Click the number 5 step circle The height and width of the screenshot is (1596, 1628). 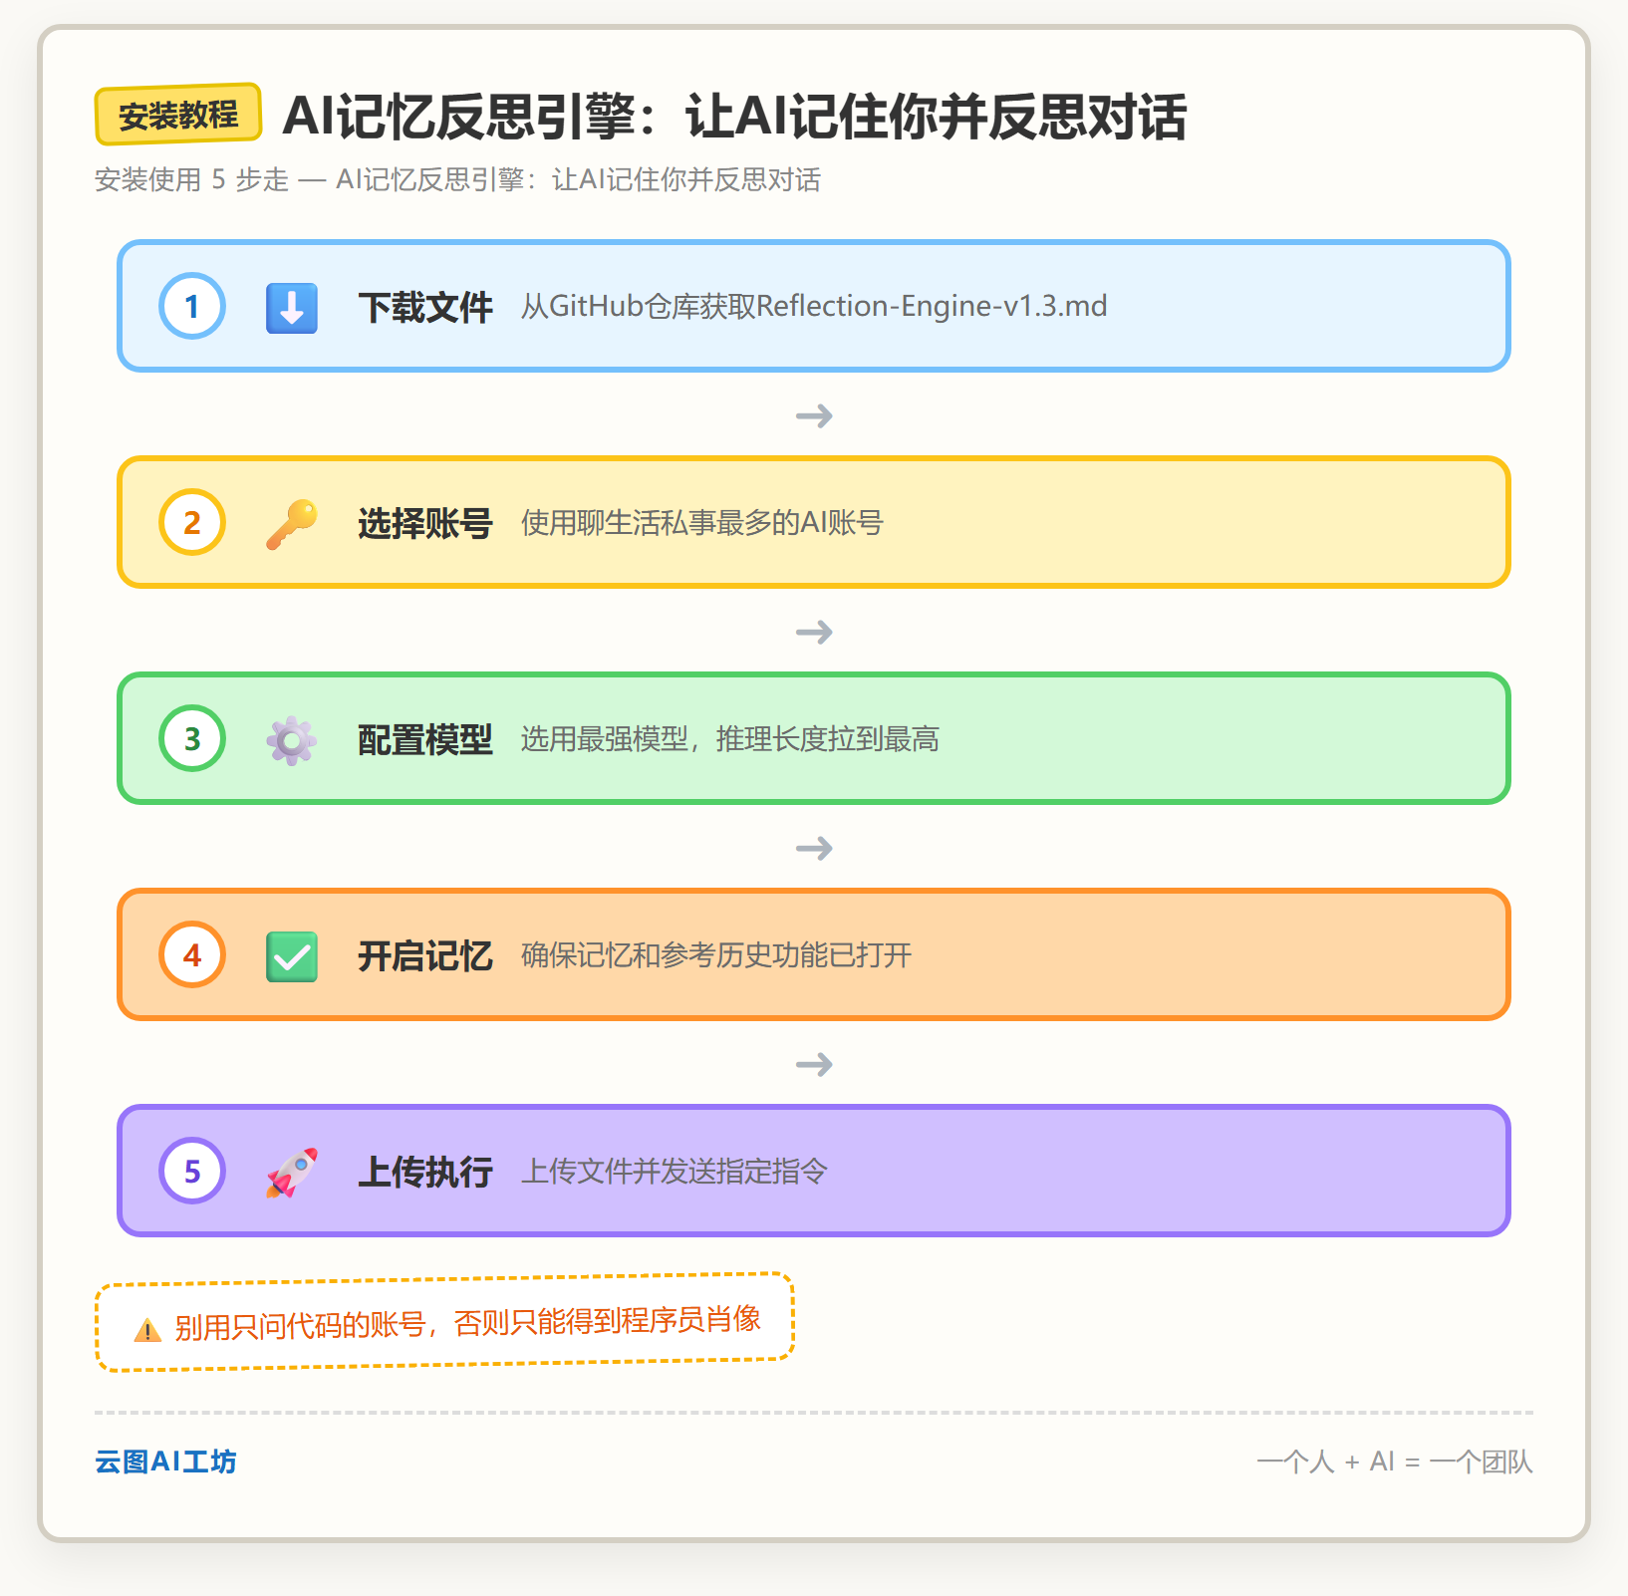click(x=192, y=1171)
